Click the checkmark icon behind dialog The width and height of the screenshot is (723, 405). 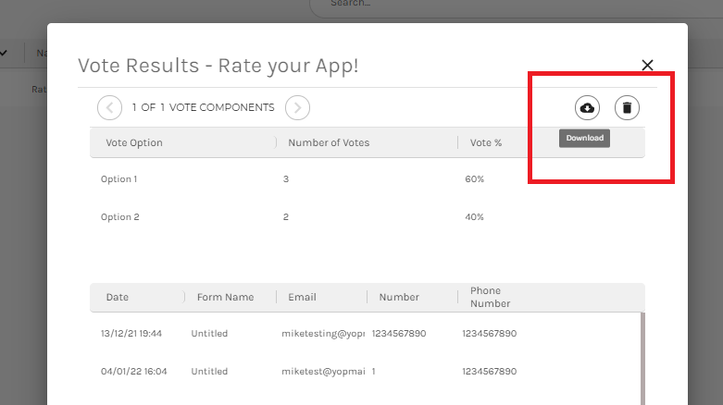click(4, 53)
